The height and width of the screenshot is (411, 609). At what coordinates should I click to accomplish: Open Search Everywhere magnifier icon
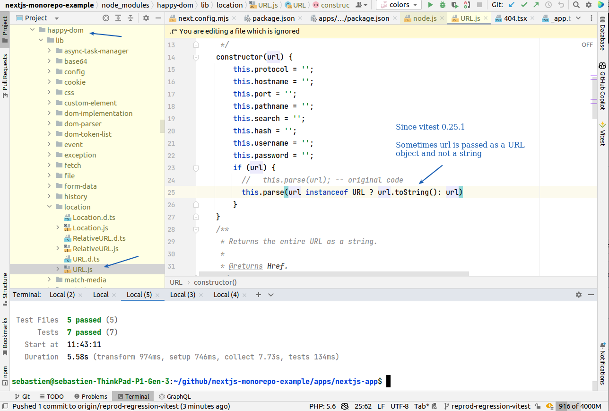pos(576,5)
